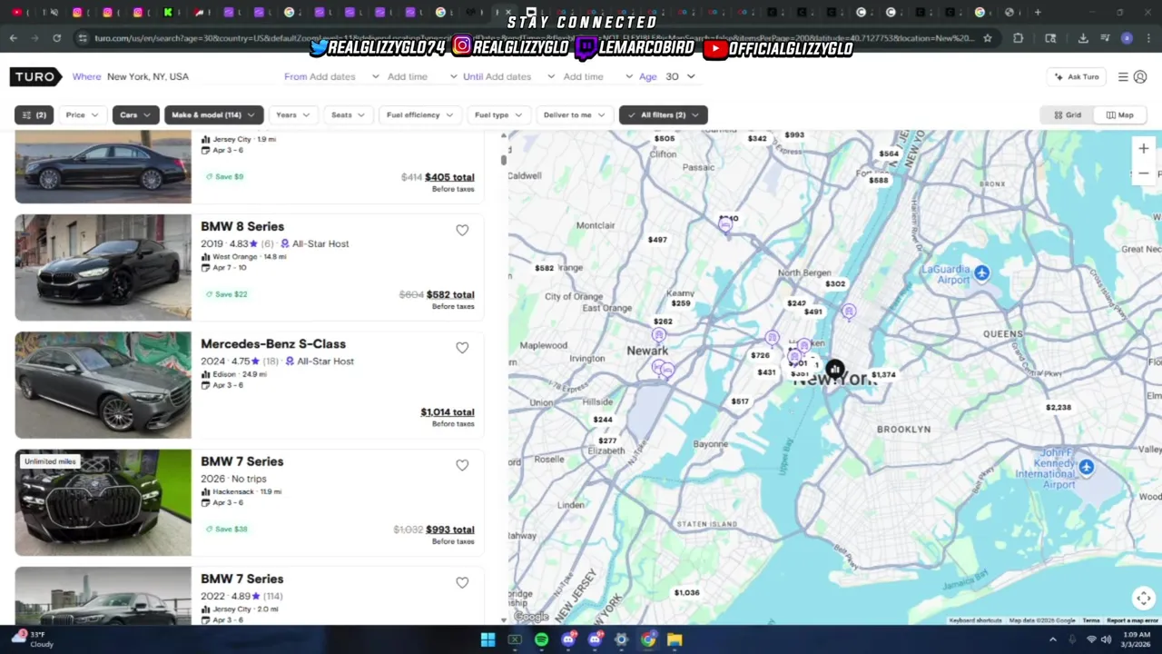
Task: Favorite the 2026 BMW 7 Series listing
Action: tap(462, 465)
